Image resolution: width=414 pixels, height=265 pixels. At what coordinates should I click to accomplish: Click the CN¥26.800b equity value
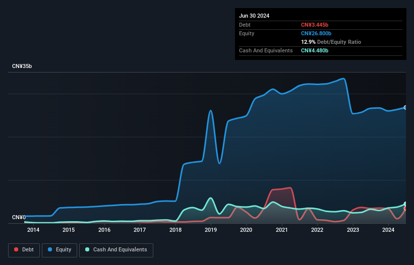point(316,33)
